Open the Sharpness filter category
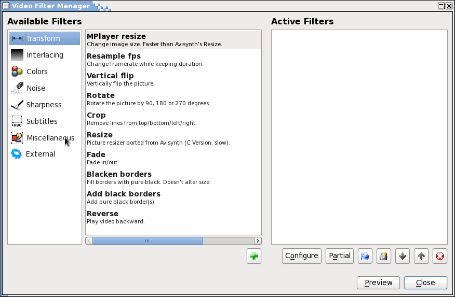 point(45,105)
